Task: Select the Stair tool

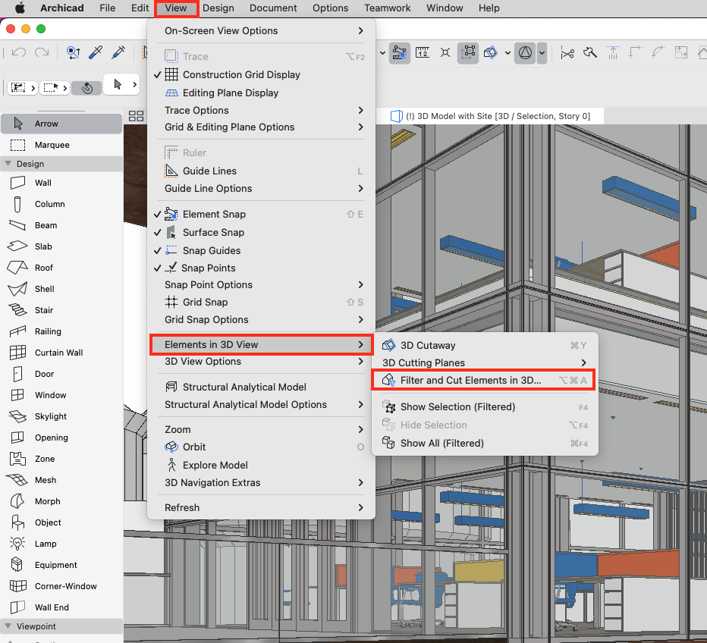Action: coord(46,309)
